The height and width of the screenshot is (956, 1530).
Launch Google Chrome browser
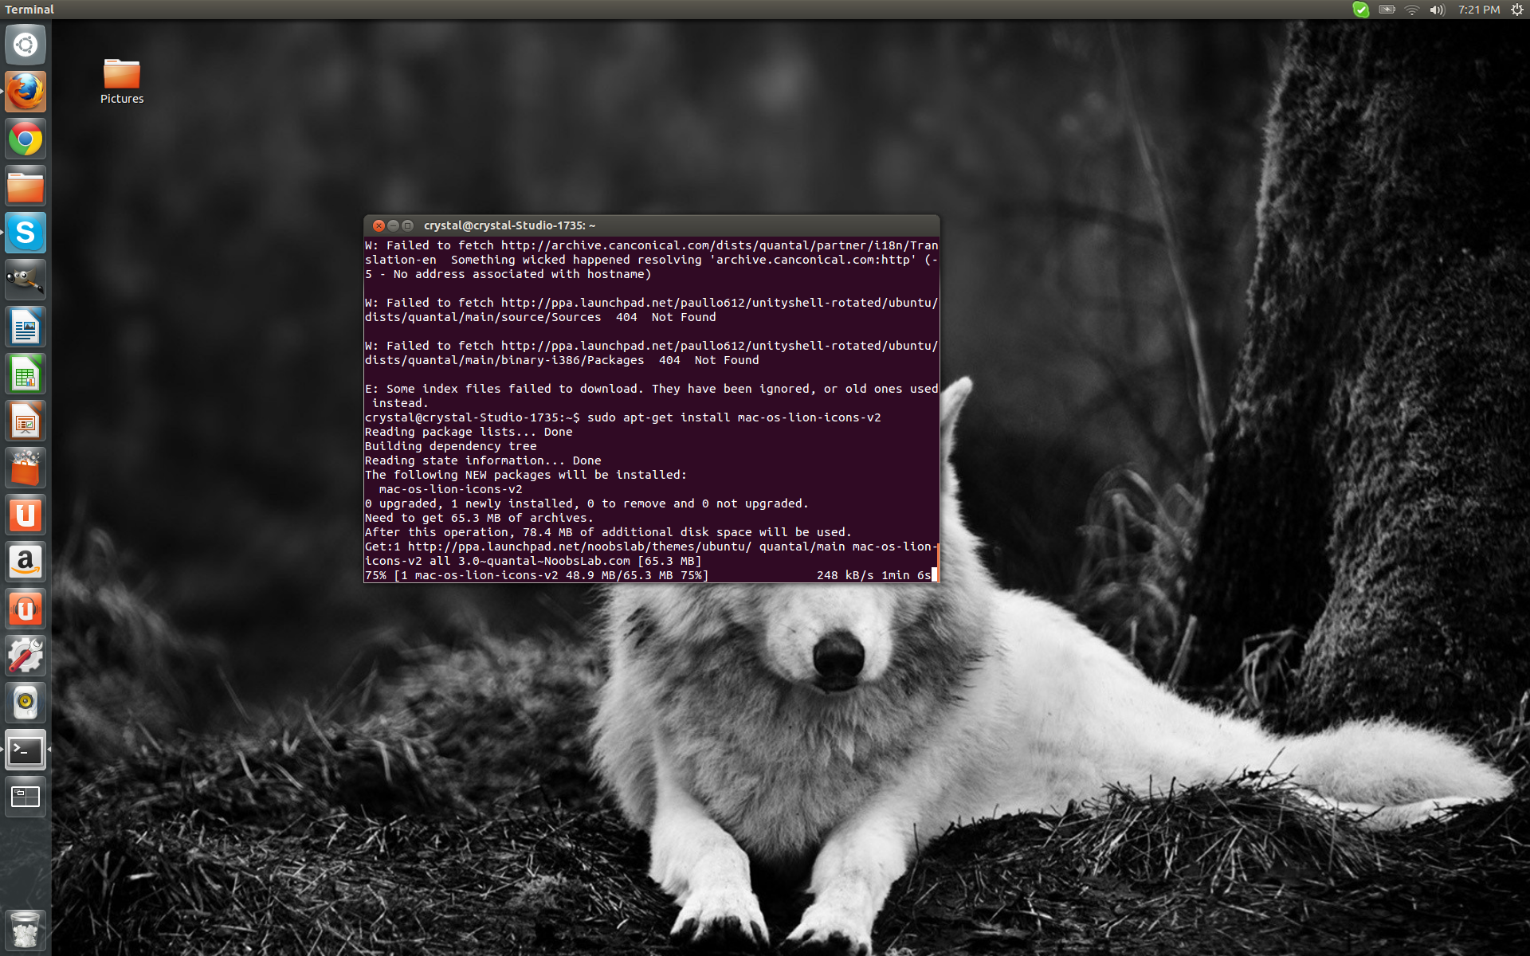pos(25,139)
